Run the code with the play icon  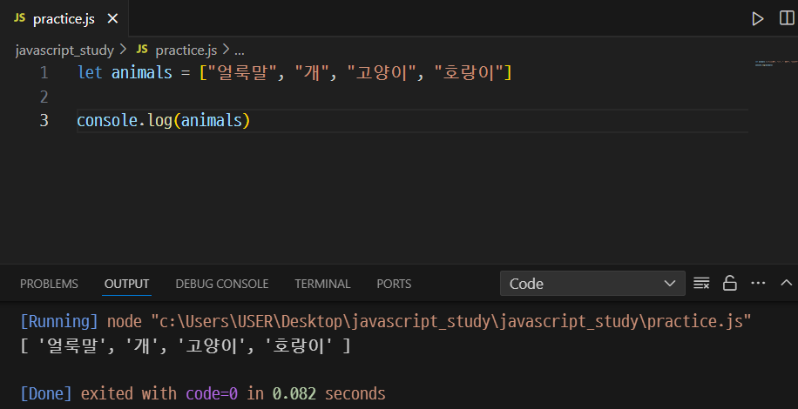[758, 19]
